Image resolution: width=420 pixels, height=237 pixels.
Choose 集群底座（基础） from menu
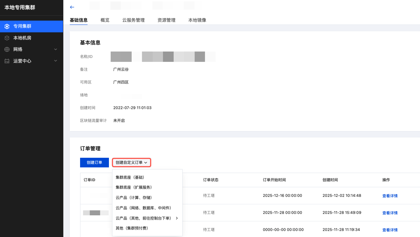point(130,177)
